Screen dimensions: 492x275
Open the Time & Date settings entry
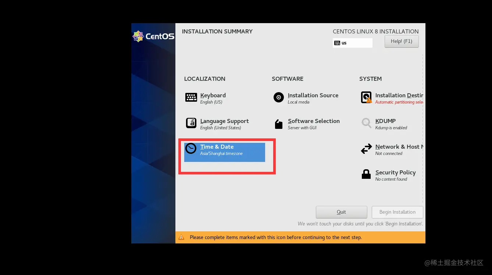[224, 152]
